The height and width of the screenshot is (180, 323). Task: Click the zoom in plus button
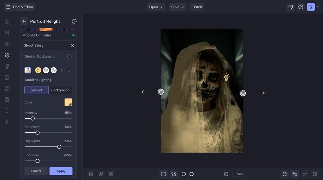coord(226,174)
